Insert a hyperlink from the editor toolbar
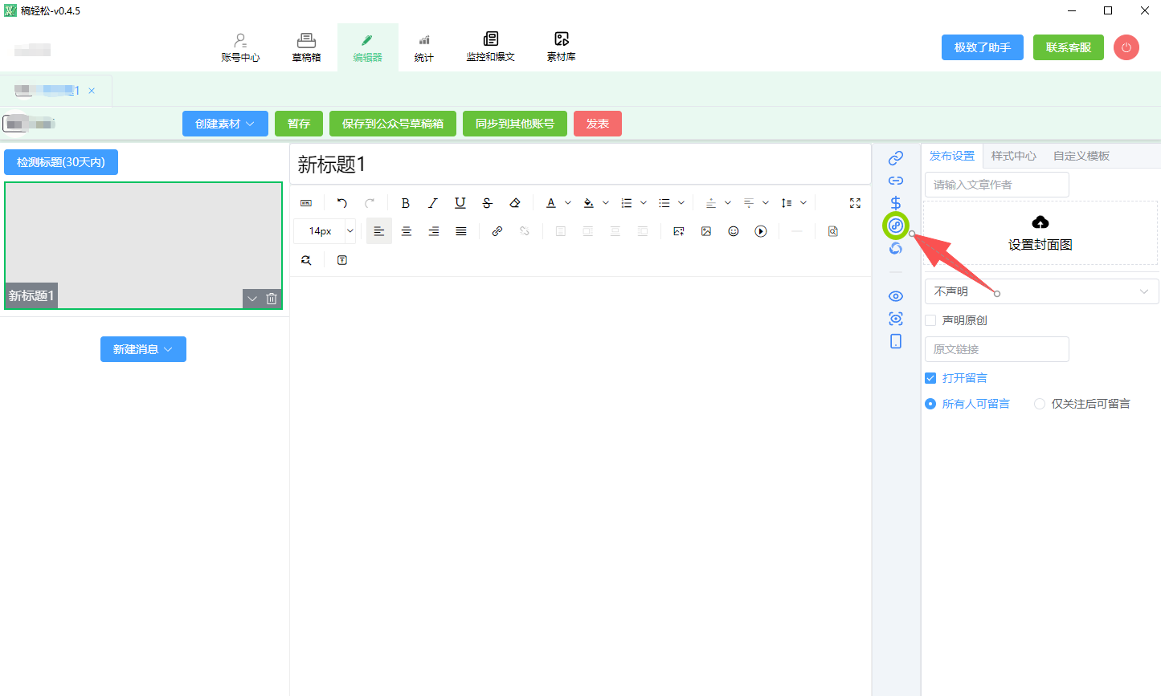Viewport: 1161px width, 696px height. [497, 231]
